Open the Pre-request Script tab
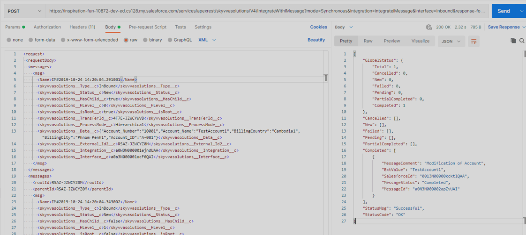This screenshot has height=235, width=526. (x=147, y=27)
